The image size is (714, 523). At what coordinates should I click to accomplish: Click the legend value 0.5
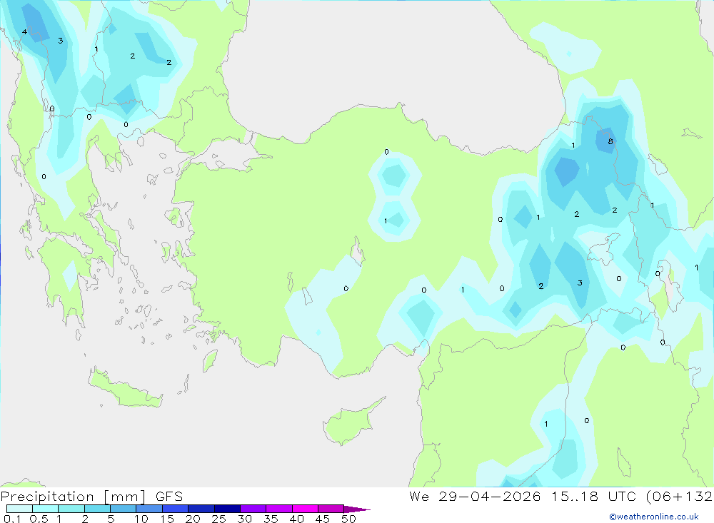coord(39,519)
